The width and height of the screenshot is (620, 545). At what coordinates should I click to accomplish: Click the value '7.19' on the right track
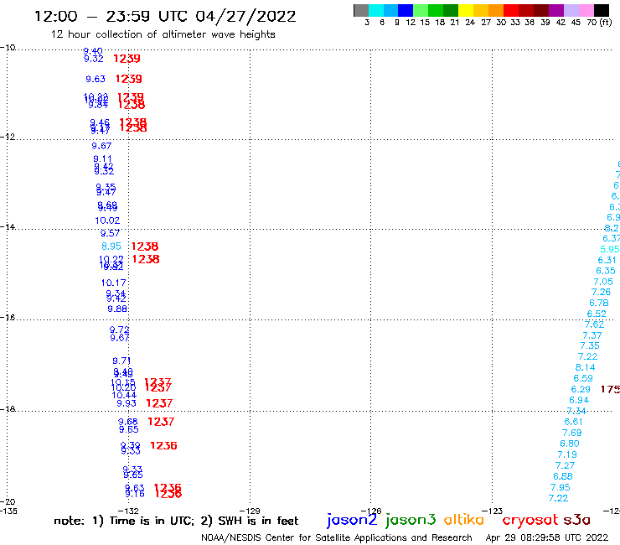click(567, 454)
